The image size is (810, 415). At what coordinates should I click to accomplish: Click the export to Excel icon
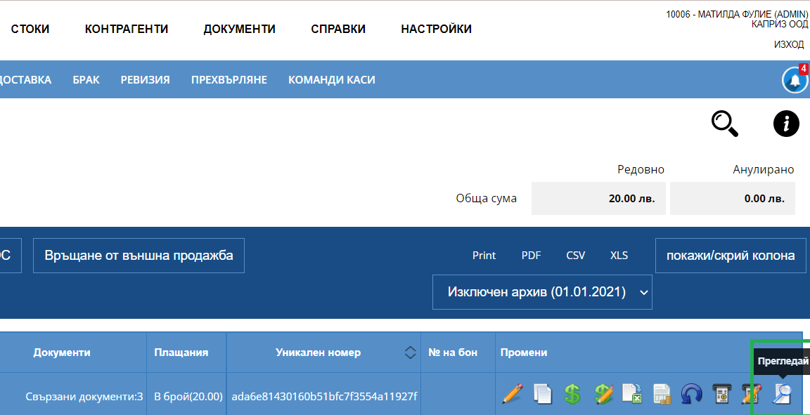point(632,394)
